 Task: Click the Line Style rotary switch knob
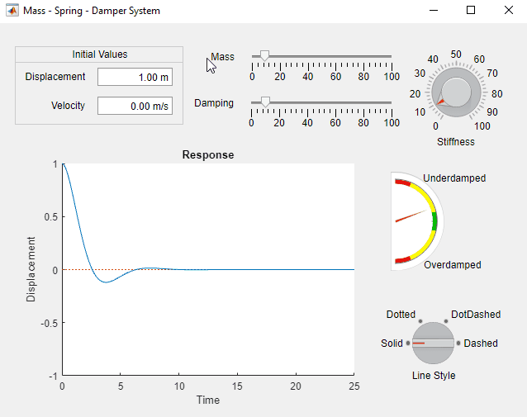pyautogui.click(x=434, y=343)
